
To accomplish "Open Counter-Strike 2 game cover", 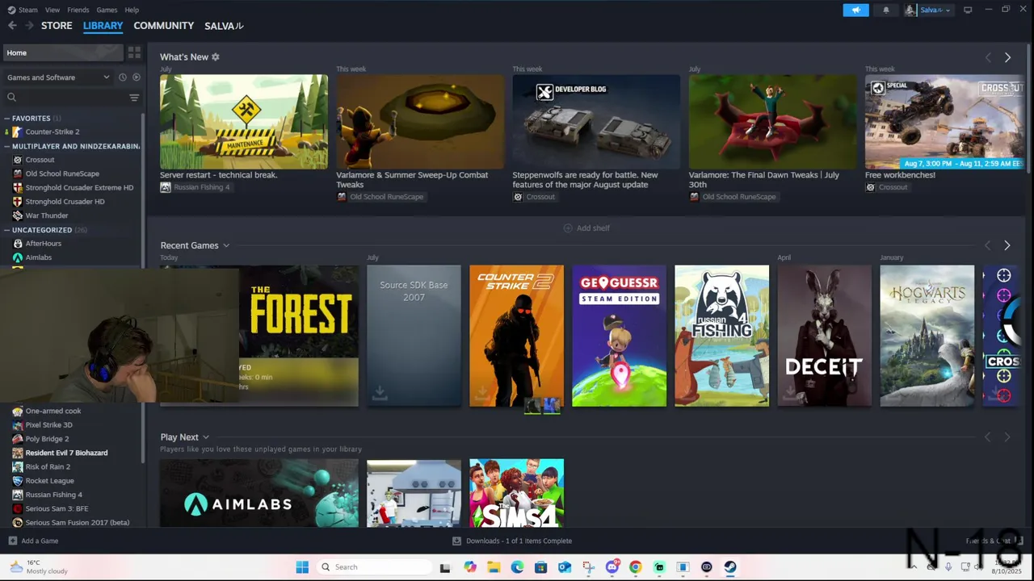I will [516, 336].
